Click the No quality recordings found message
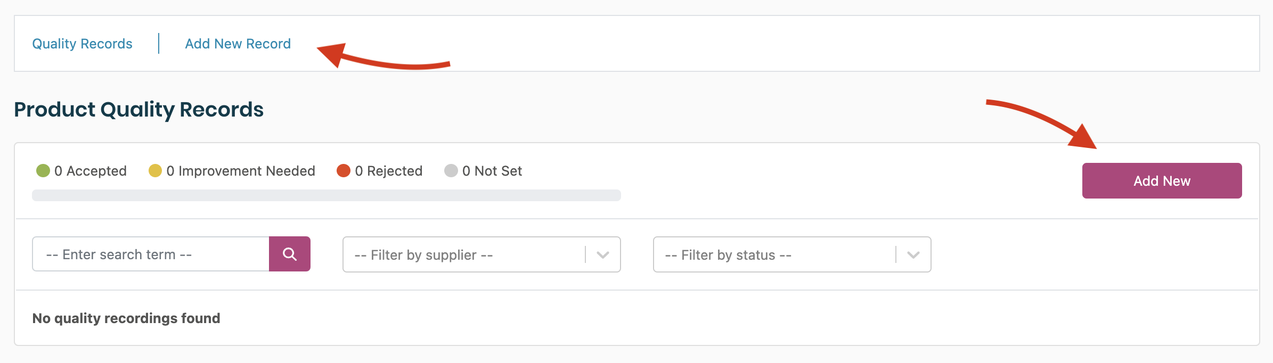Screen dimensions: 1273x363 [126, 318]
